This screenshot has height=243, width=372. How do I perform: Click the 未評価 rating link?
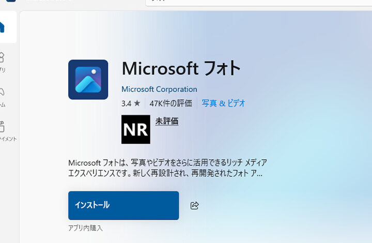coord(167,121)
